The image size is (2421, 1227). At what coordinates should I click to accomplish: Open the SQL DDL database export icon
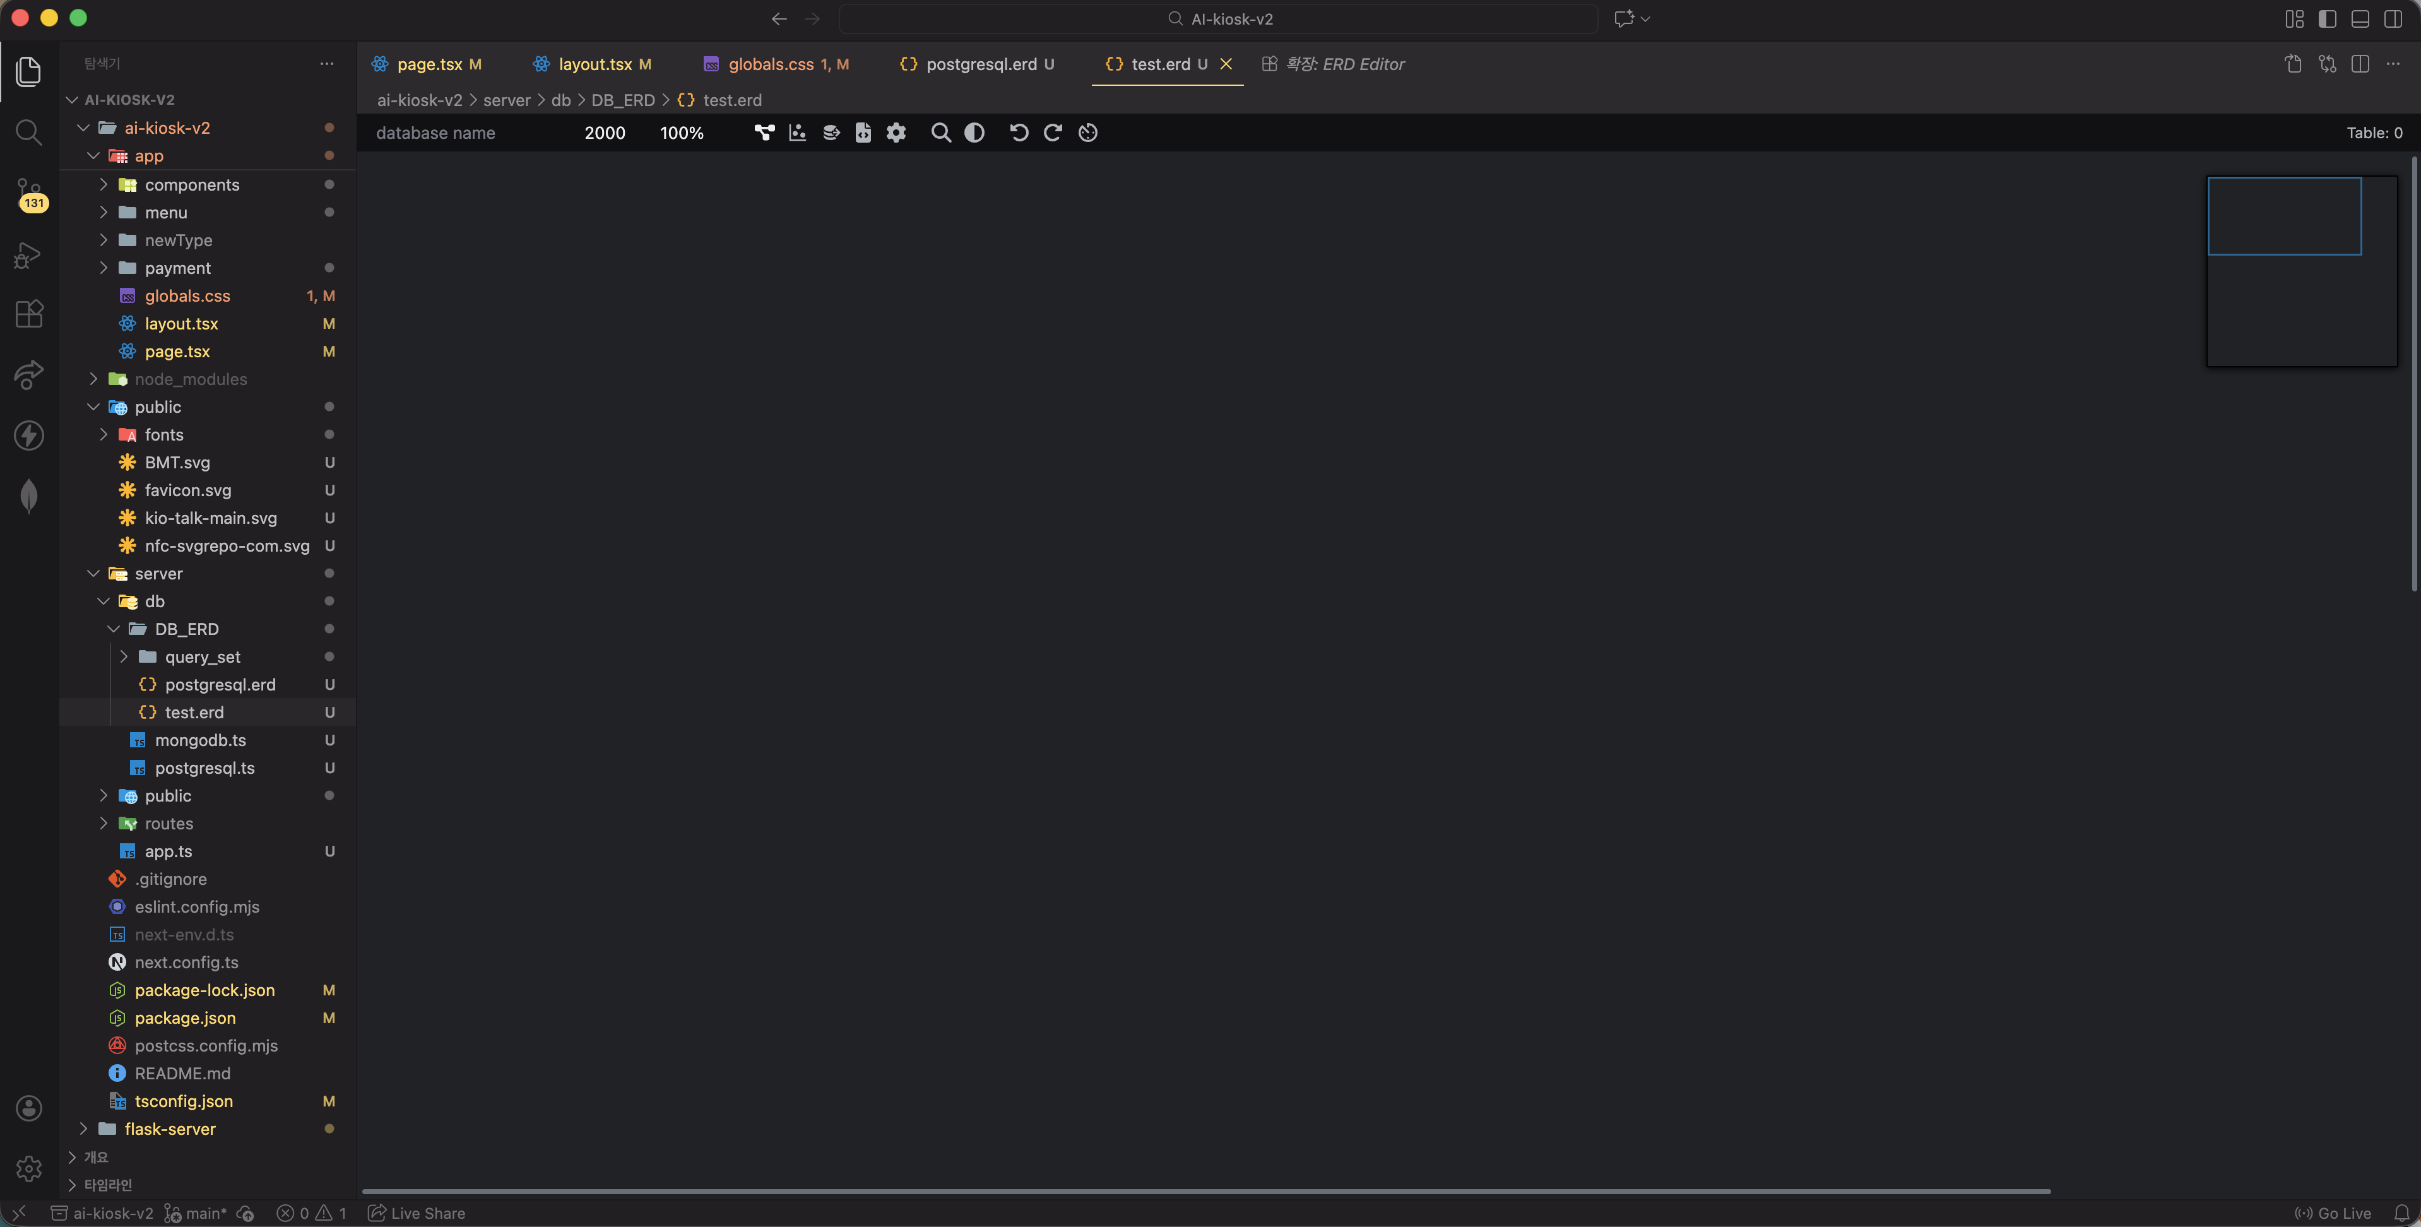coord(831,133)
